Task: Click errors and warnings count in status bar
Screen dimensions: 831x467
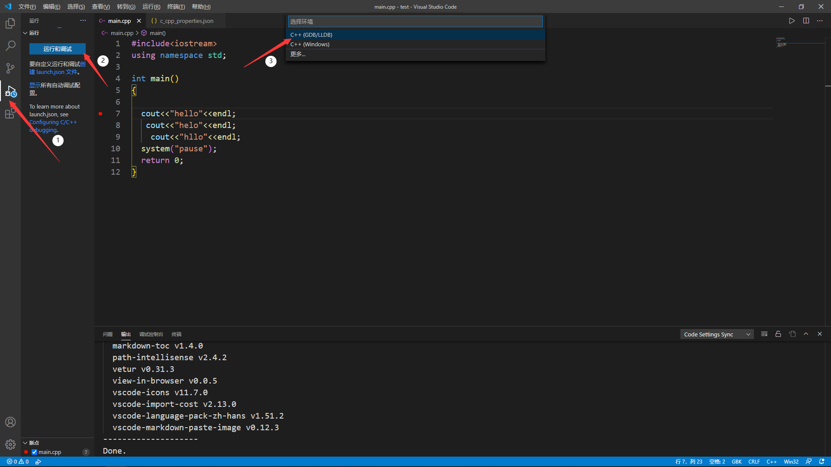Action: [18, 462]
